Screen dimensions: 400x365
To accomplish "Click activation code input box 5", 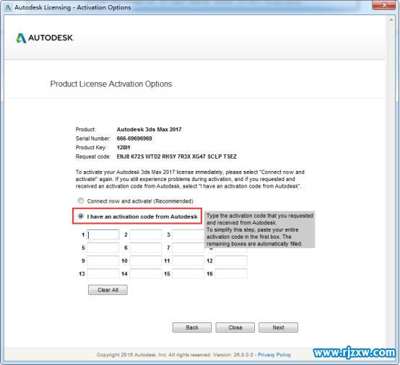I will click(103, 247).
